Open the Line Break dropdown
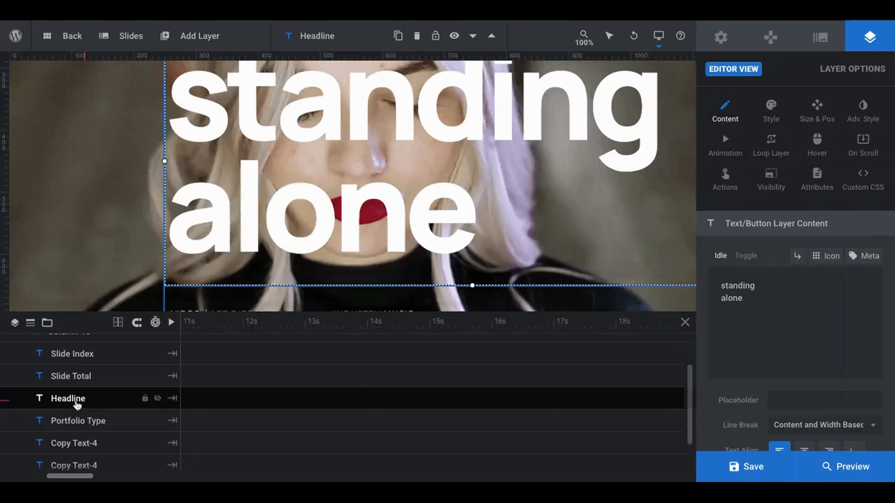Image resolution: width=895 pixels, height=503 pixels. point(824,425)
